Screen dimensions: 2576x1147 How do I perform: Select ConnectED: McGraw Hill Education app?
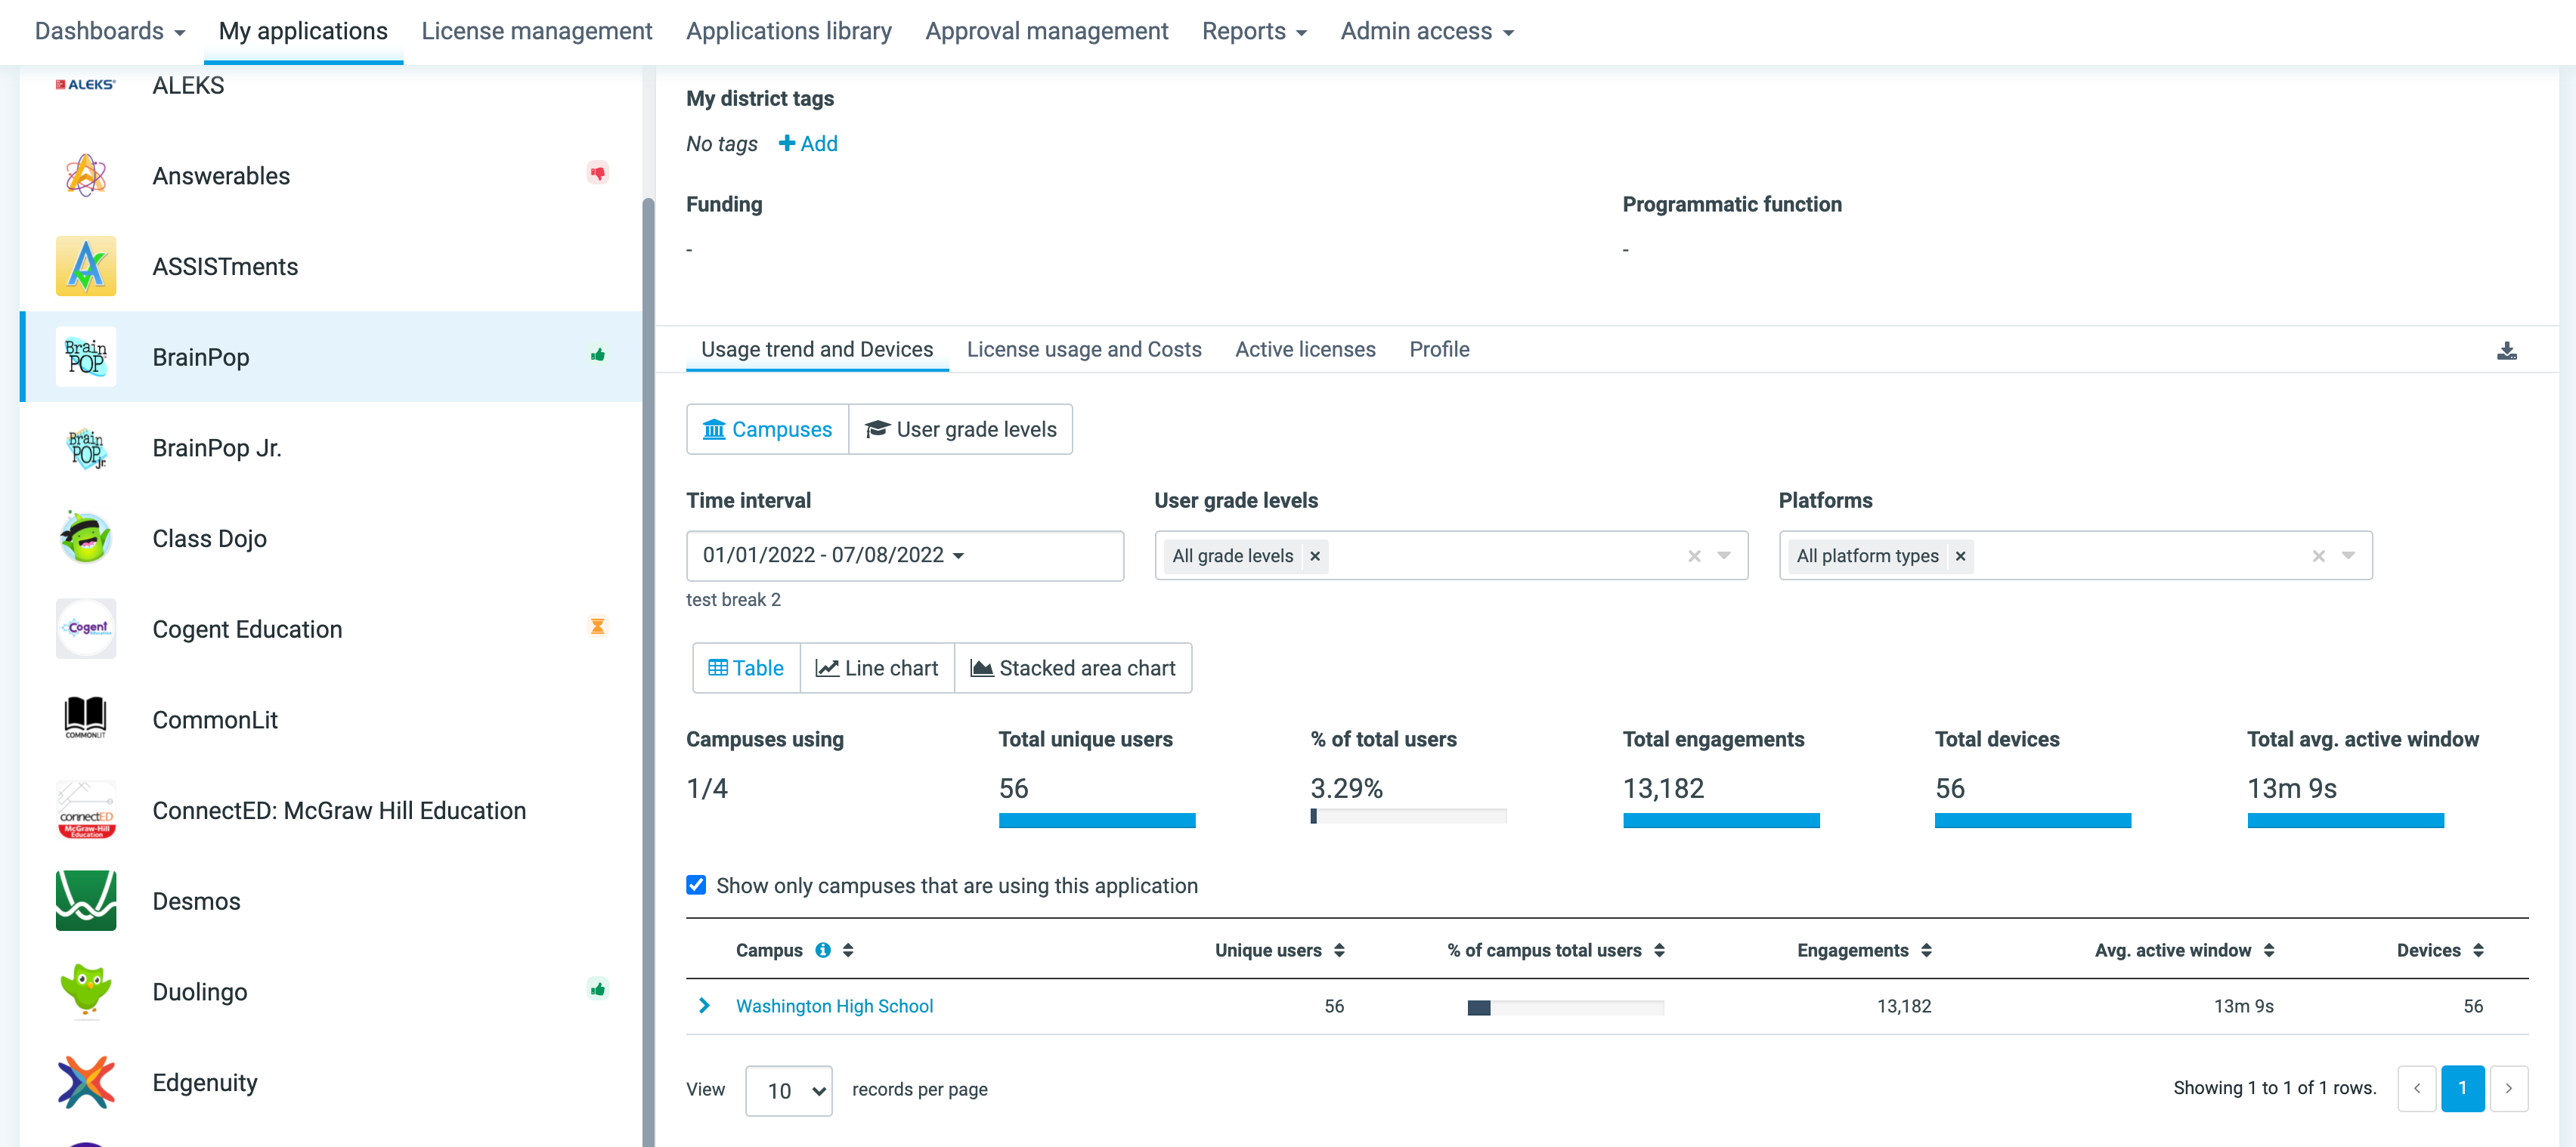tap(330, 810)
